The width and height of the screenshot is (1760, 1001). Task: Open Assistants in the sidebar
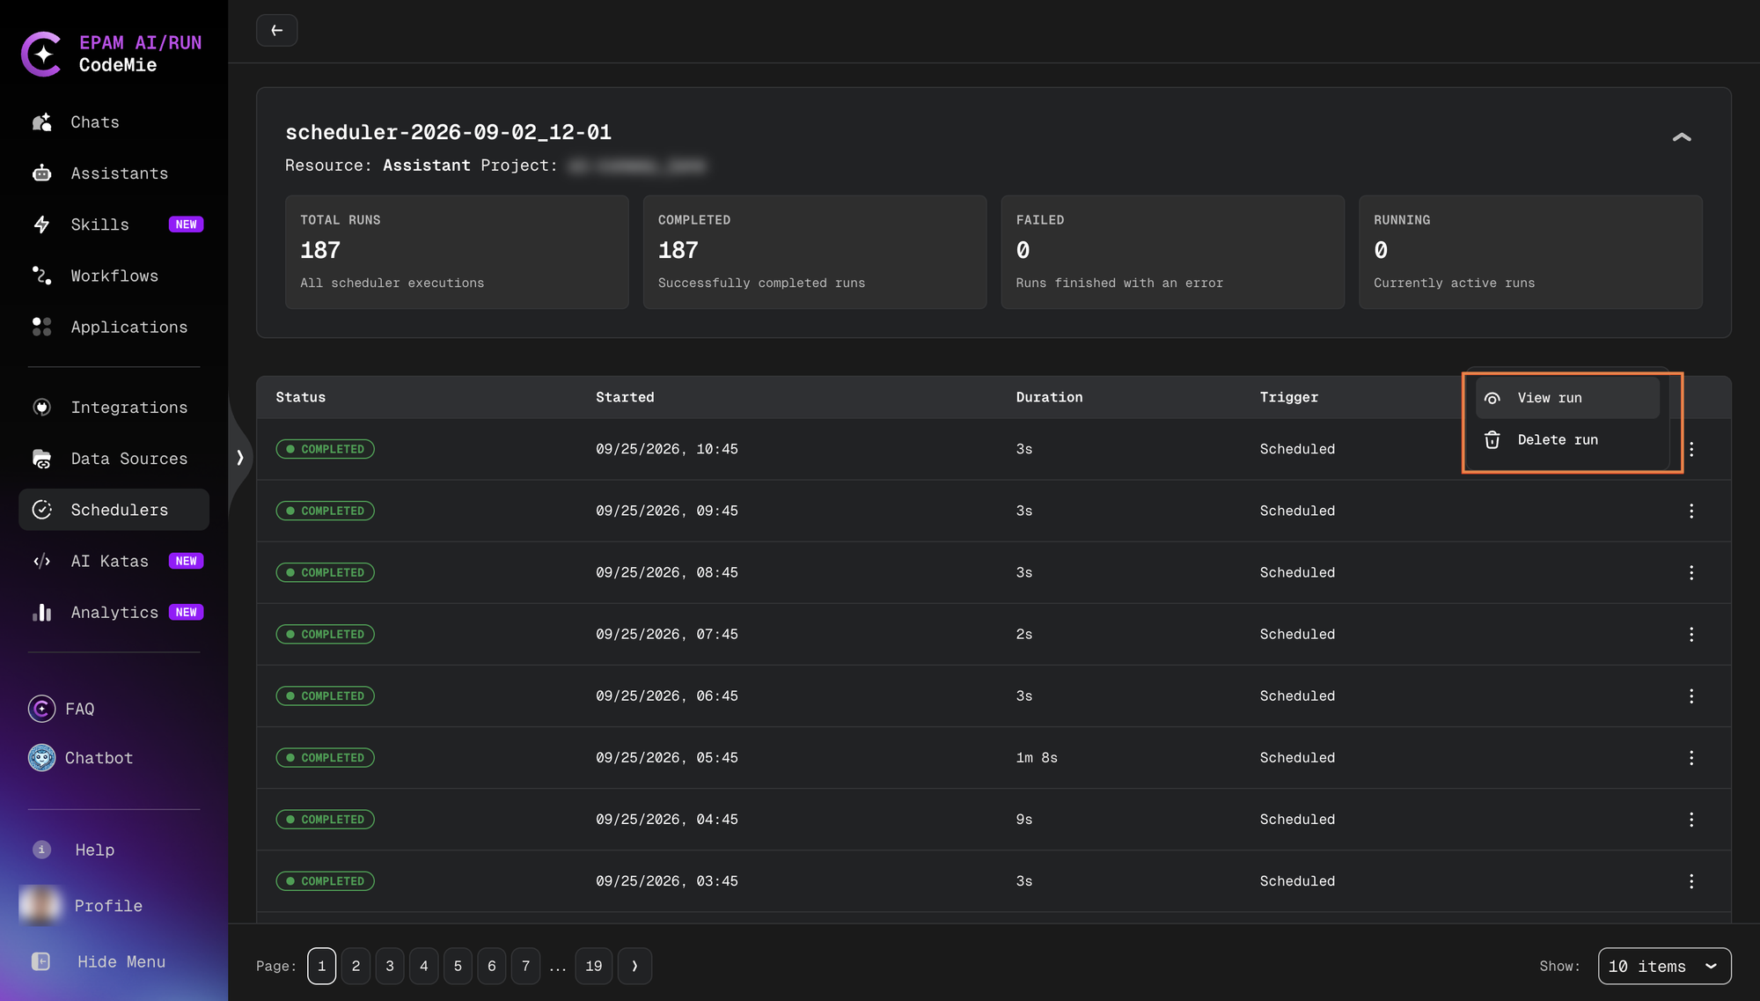coord(114,173)
